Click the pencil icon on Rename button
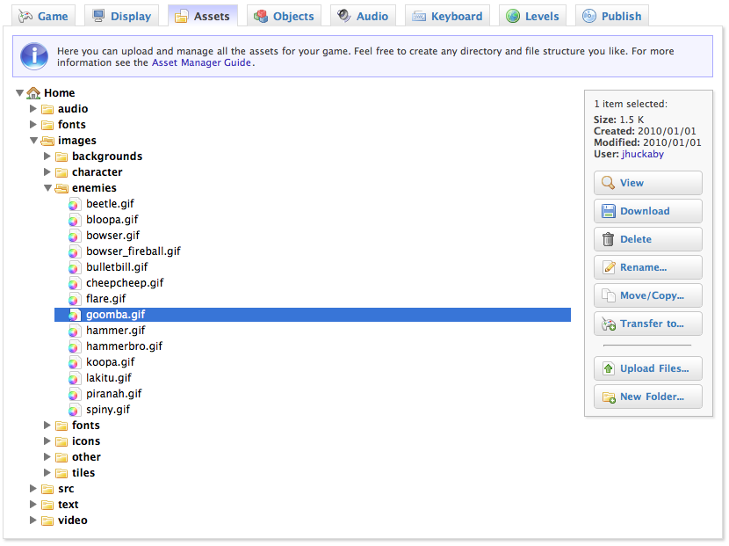Viewport: 729px width, 546px height. pyautogui.click(x=608, y=267)
